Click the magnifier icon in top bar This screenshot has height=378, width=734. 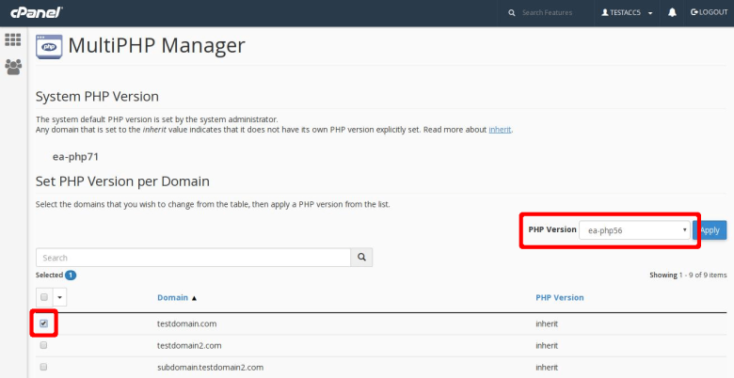pos(512,12)
